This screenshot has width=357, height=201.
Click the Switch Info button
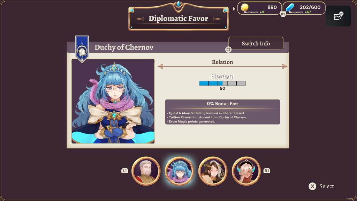pyautogui.click(x=256, y=43)
